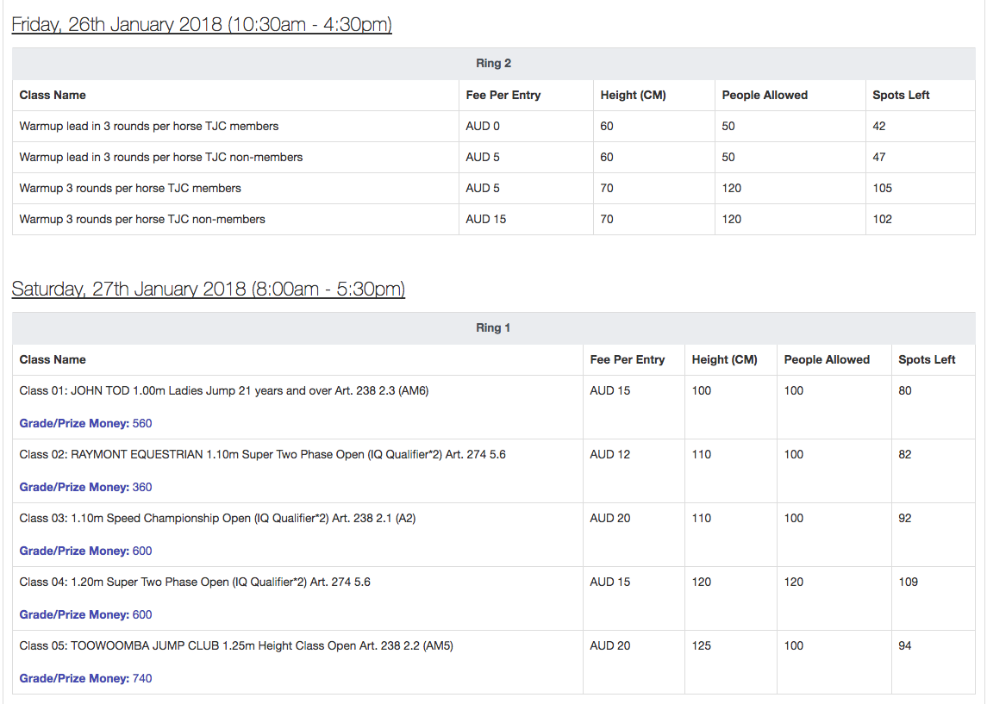Select Warmup 3 rounds TJC non-members class
The image size is (987, 704).
click(x=142, y=220)
